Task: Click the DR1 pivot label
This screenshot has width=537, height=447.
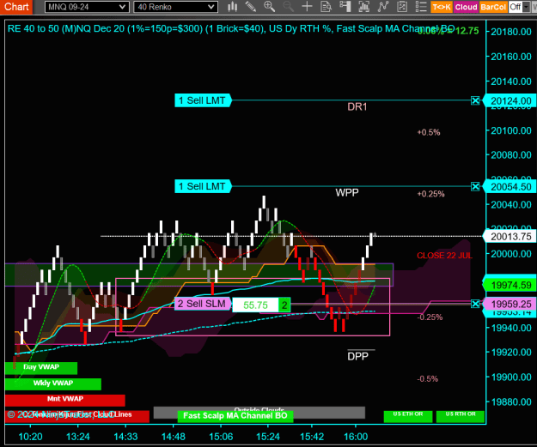Action: [357, 107]
